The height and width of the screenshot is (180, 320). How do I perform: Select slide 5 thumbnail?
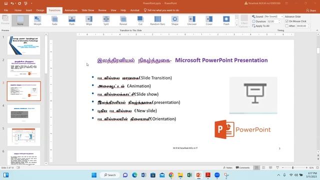[24, 136]
